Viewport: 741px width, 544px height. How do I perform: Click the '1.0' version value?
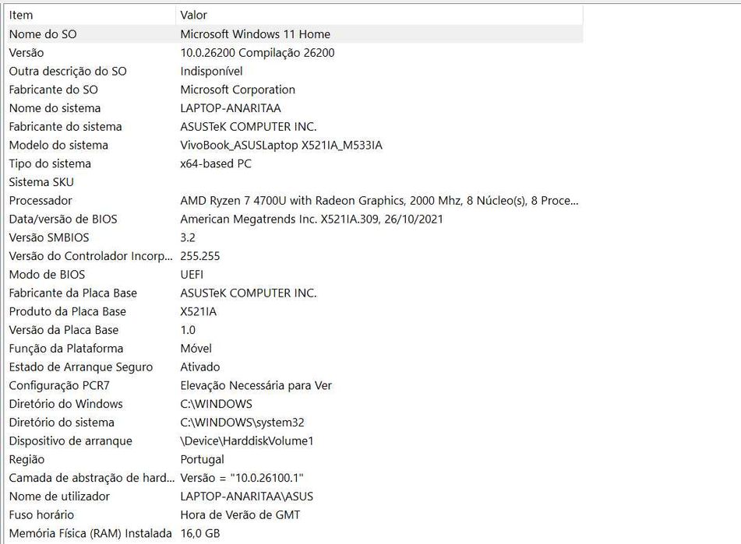188,330
